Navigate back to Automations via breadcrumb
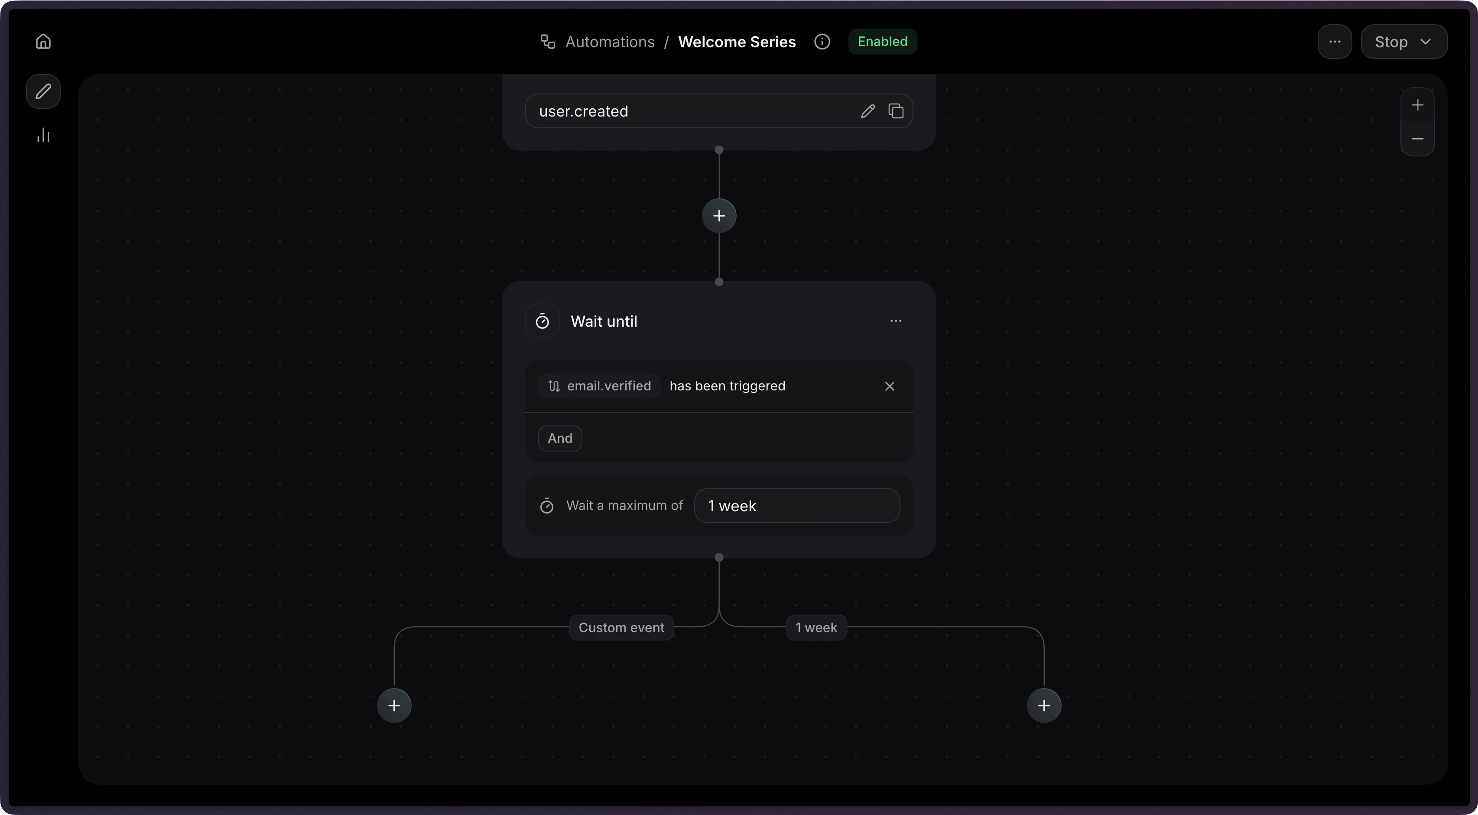This screenshot has width=1478, height=815. tap(610, 41)
